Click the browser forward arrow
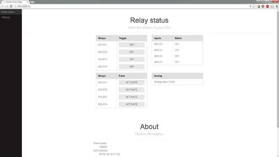 [x=7, y=7]
